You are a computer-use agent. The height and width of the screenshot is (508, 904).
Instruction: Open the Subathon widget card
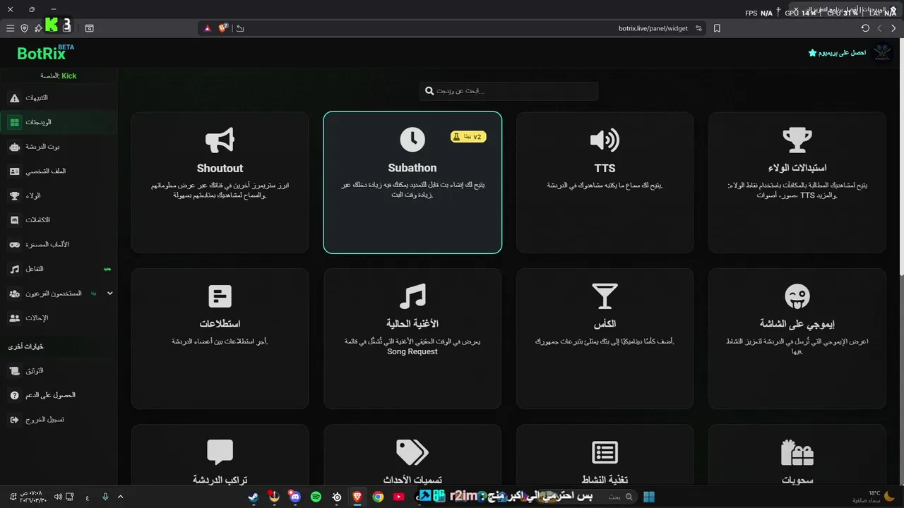412,182
